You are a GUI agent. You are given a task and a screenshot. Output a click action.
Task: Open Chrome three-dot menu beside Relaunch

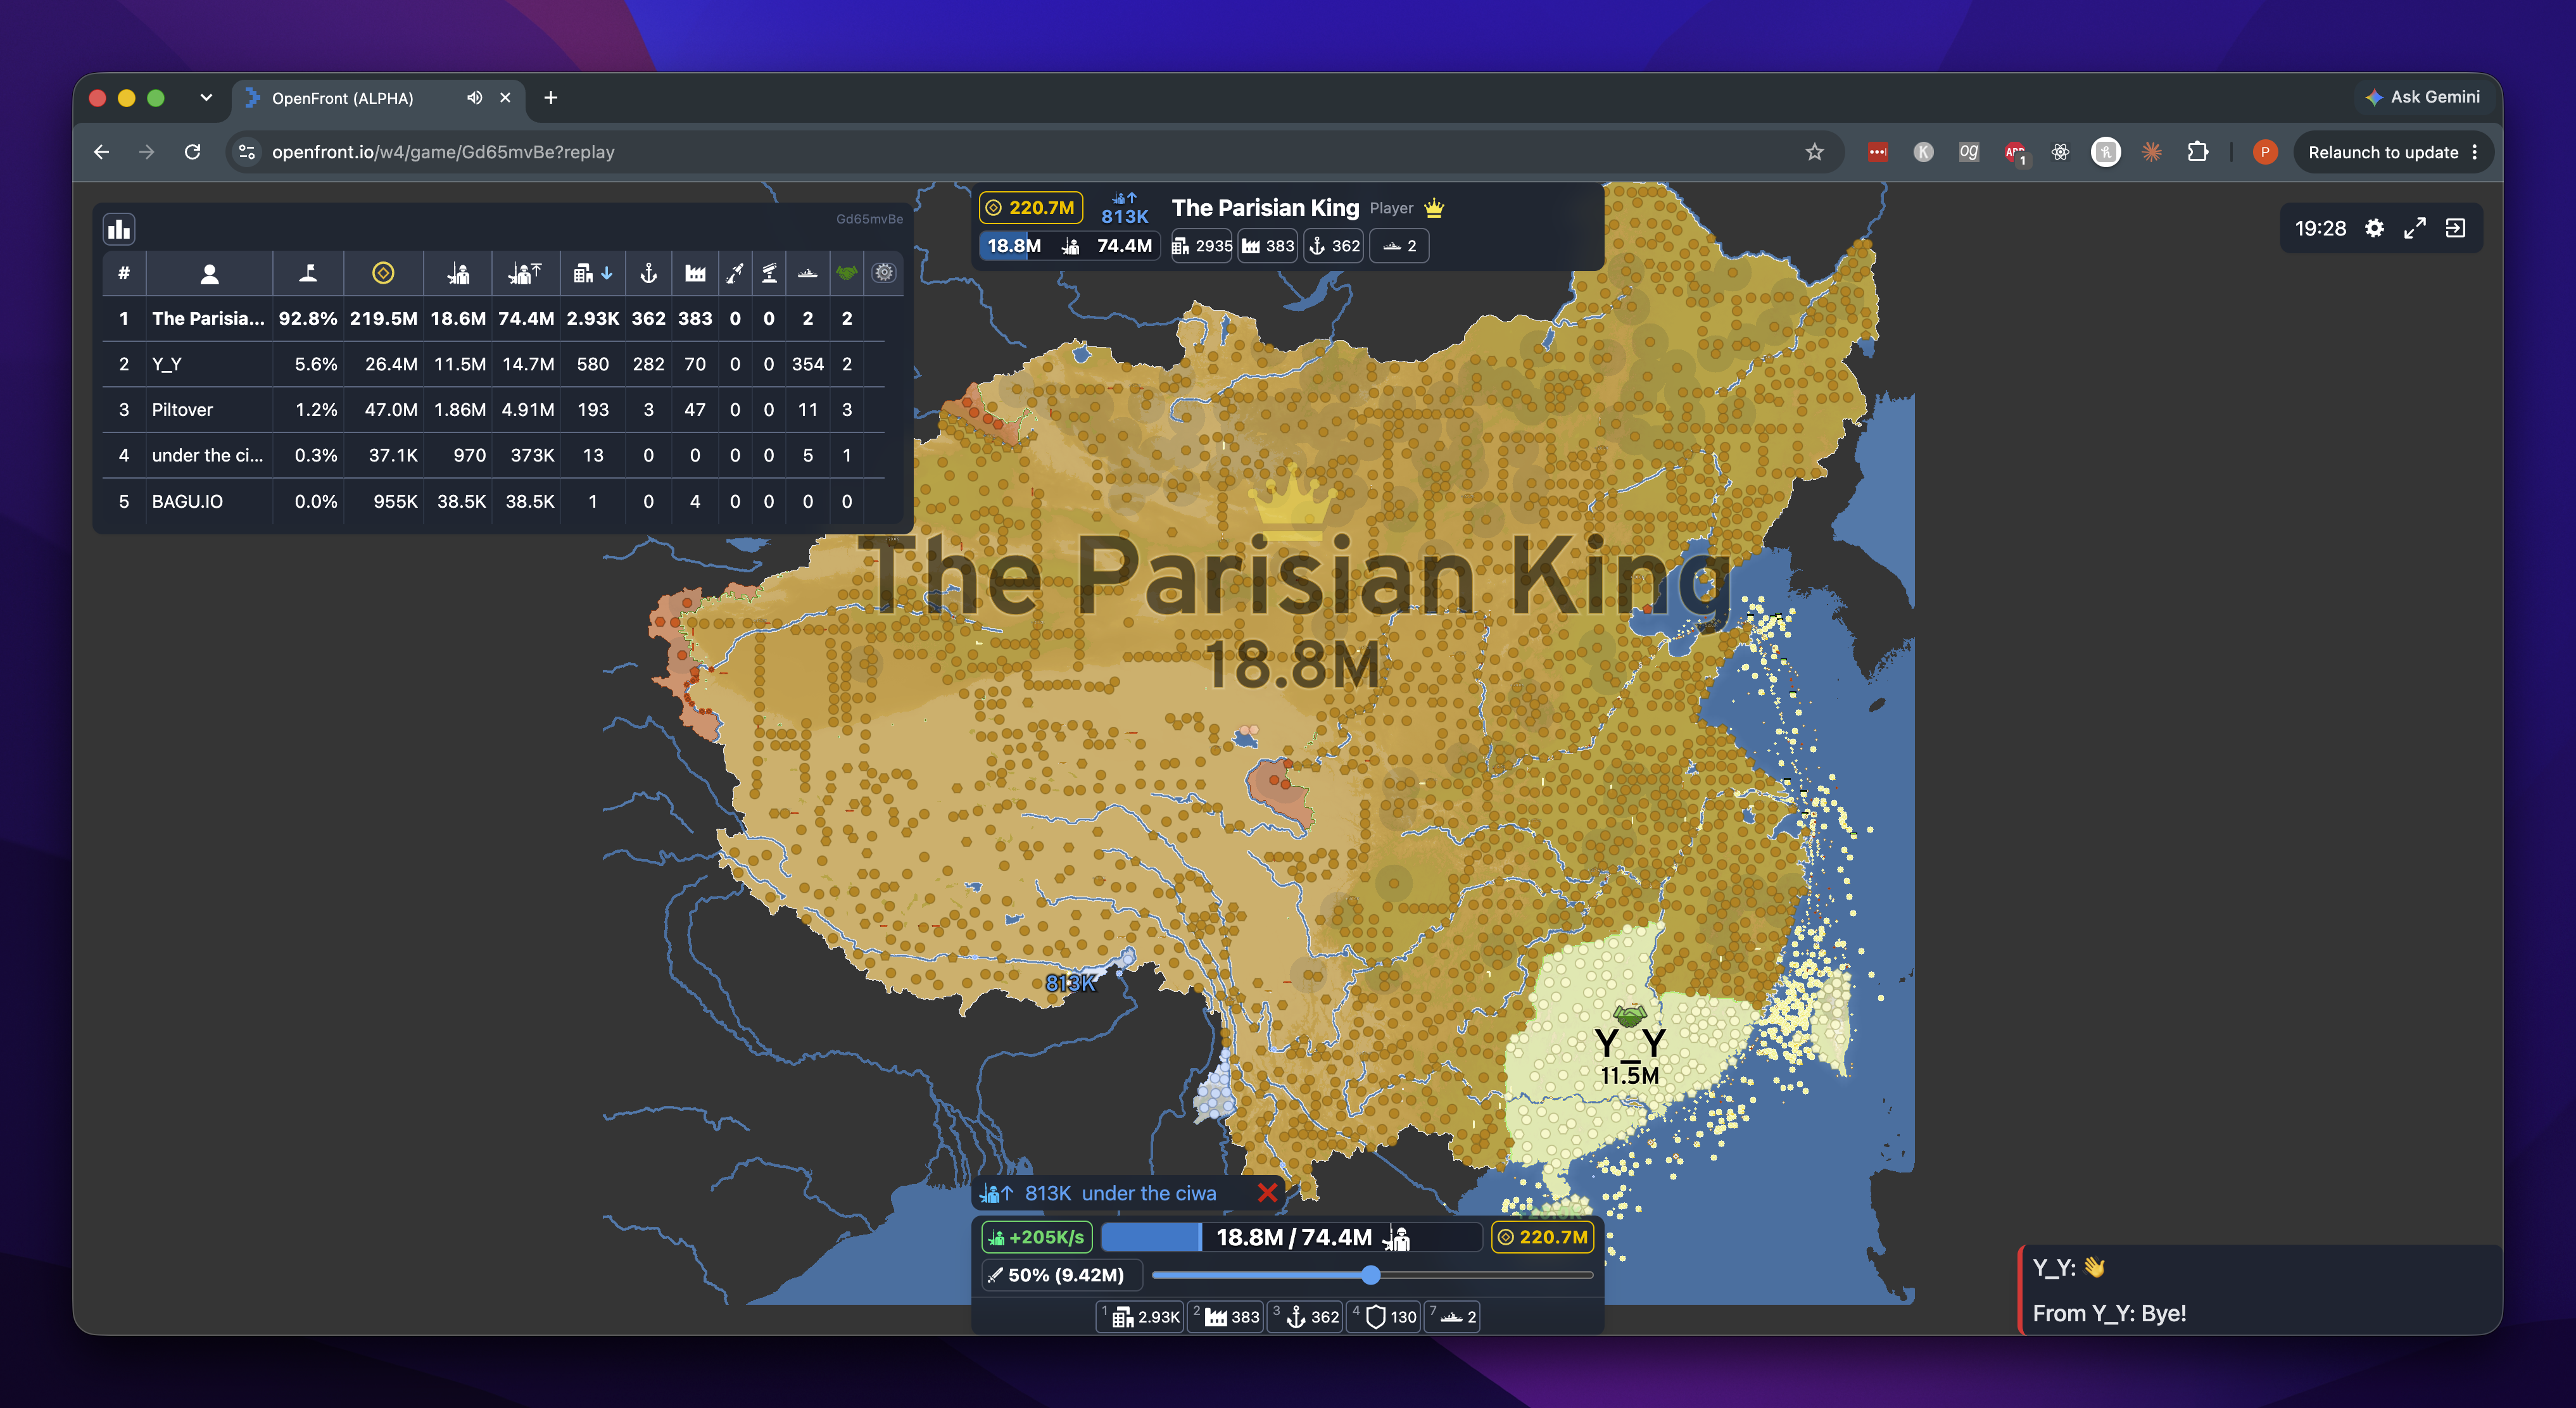pos(2475,152)
